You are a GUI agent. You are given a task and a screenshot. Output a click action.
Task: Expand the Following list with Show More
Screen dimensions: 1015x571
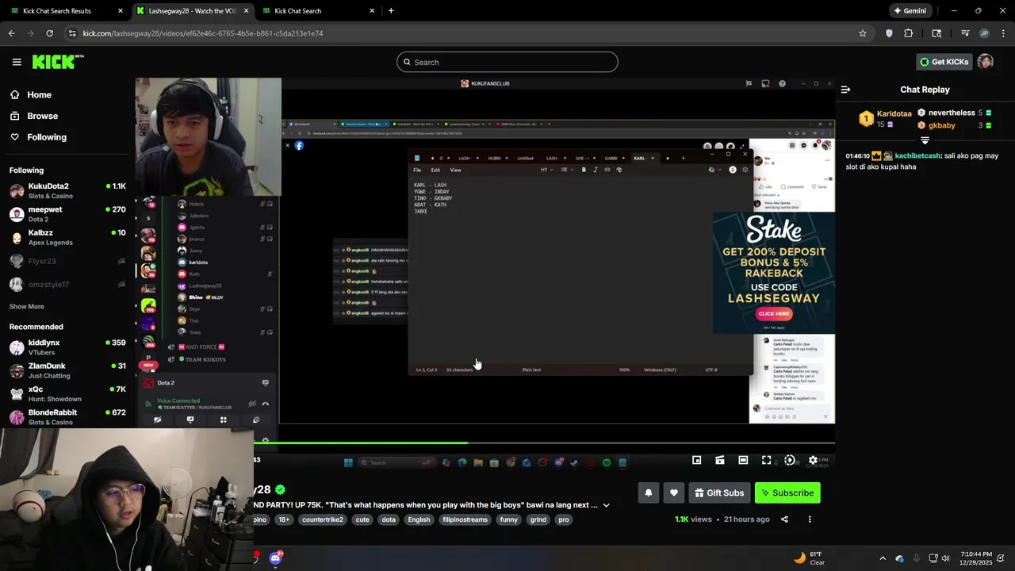27,306
